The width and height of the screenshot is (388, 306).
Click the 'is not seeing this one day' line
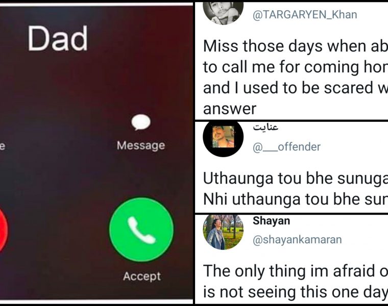(x=295, y=292)
